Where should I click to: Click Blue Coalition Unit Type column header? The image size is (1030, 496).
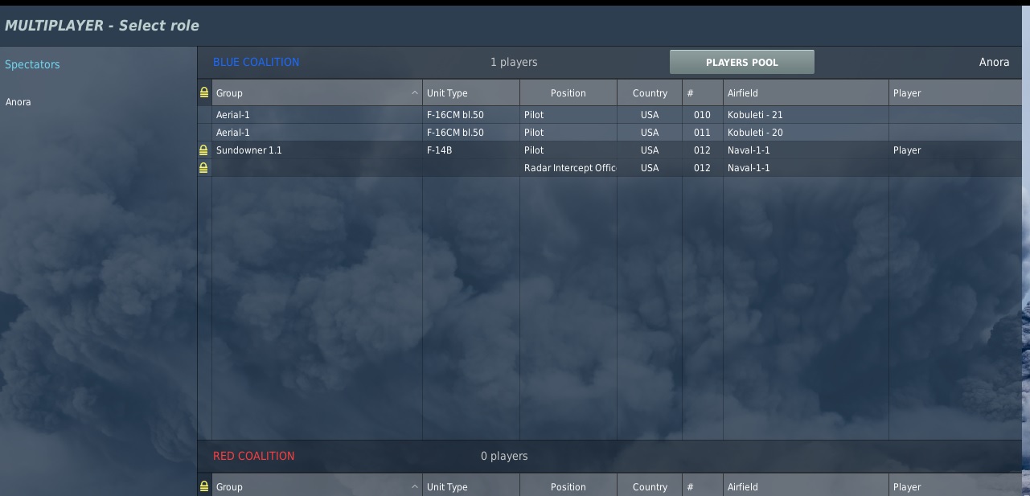(471, 93)
